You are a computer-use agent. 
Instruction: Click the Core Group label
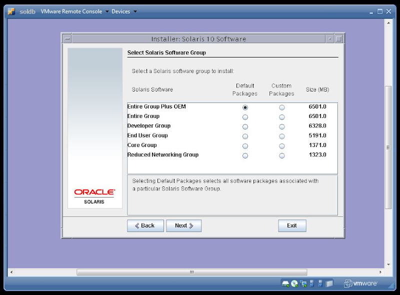(x=142, y=145)
